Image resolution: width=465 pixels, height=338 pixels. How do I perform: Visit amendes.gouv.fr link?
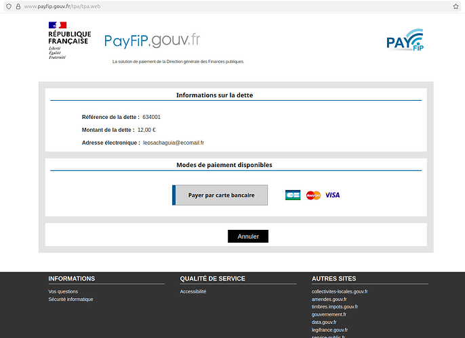(x=329, y=299)
